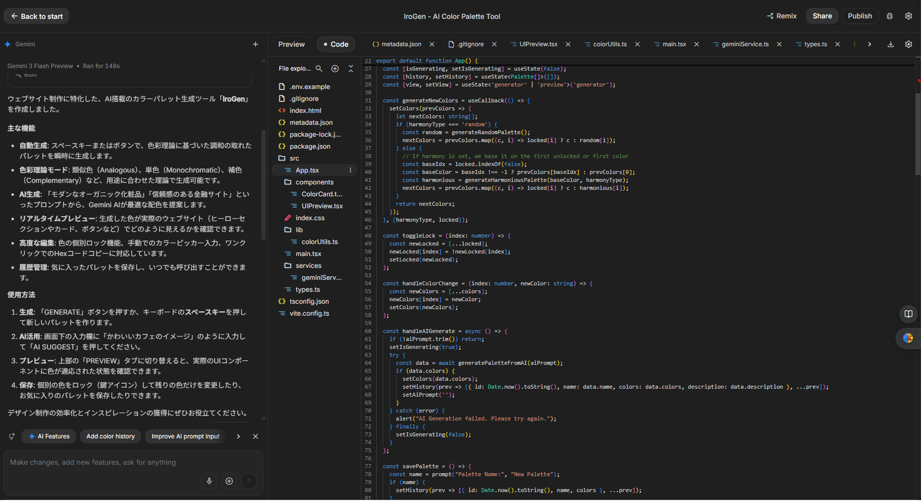Choose the Improve AI prompt input suggestion
921x501 pixels.
point(185,436)
